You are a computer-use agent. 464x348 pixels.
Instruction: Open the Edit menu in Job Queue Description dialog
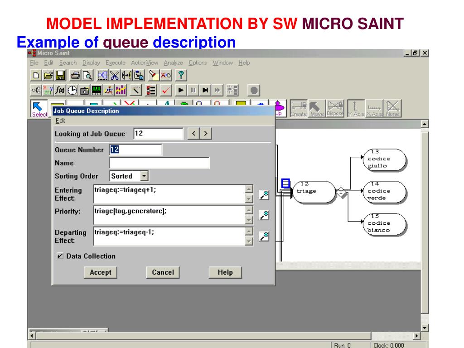(x=60, y=121)
